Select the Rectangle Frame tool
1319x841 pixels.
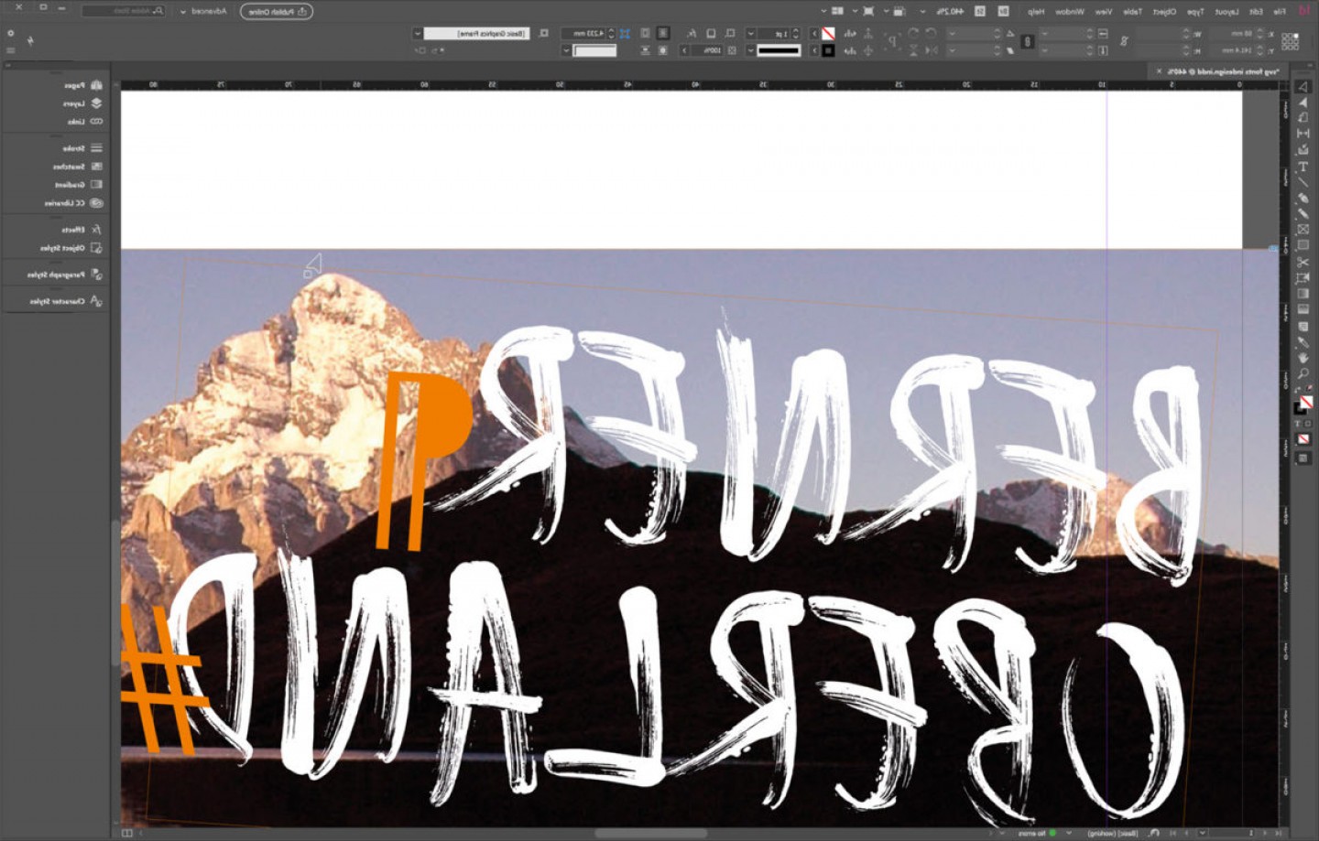(x=1303, y=230)
